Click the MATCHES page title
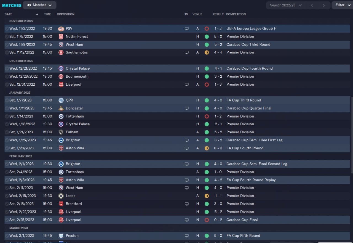The image size is (353, 243). point(12,5)
